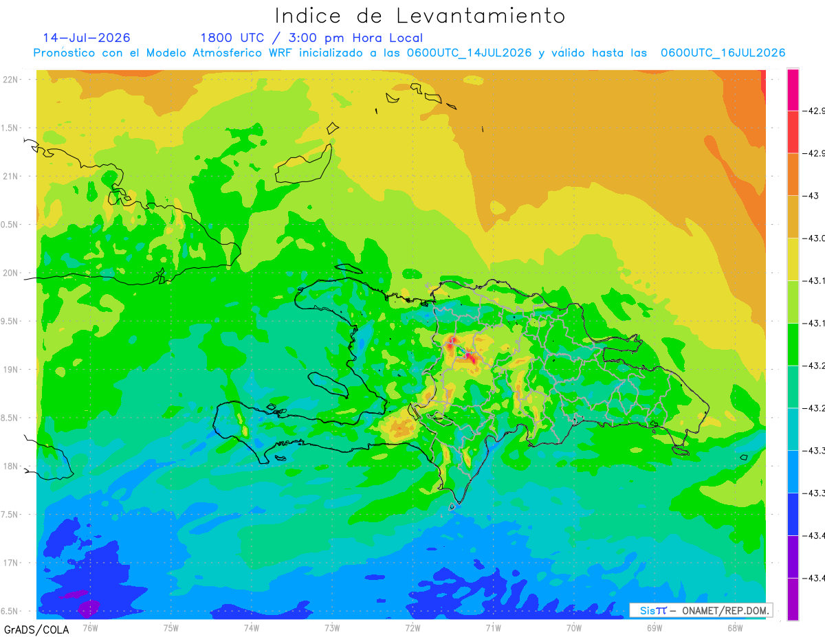Click latitude label "19N"

pyautogui.click(x=12, y=370)
